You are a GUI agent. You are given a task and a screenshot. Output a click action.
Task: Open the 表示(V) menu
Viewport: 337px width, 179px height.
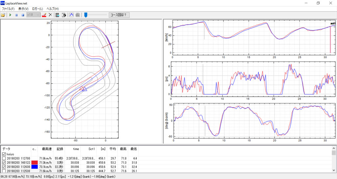point(23,9)
